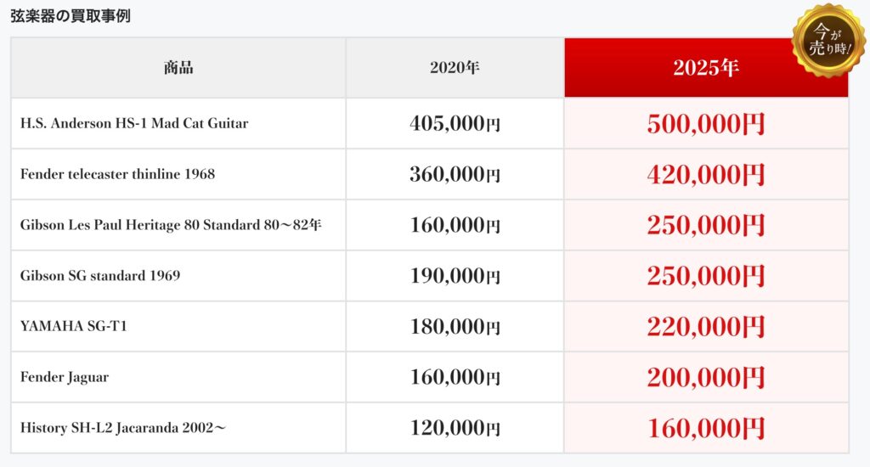
Task: Click the Fender Jaguar product name
Action: click(65, 377)
